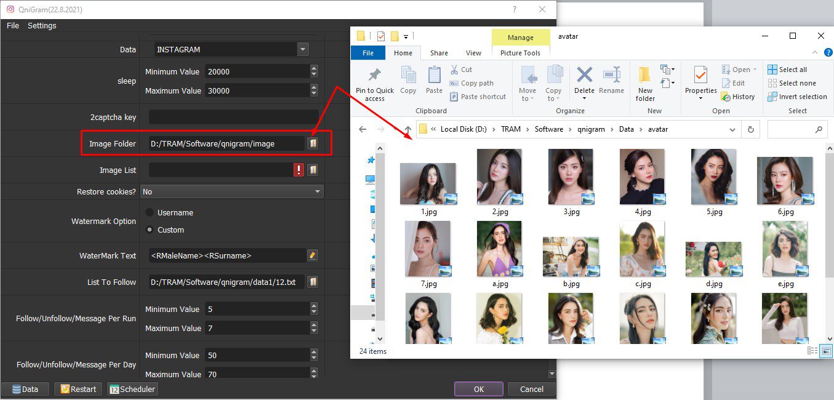Click Per Run Minimum Value stepper

point(314,309)
